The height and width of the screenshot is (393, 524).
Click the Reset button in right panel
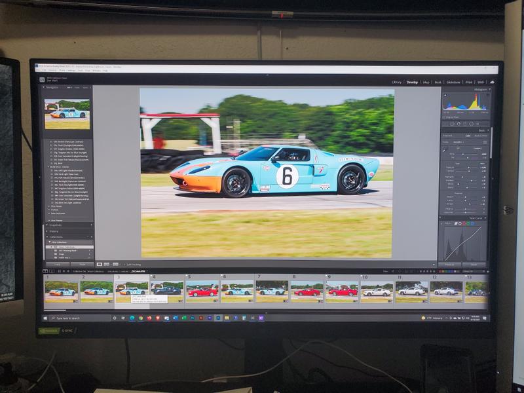coord(474,265)
